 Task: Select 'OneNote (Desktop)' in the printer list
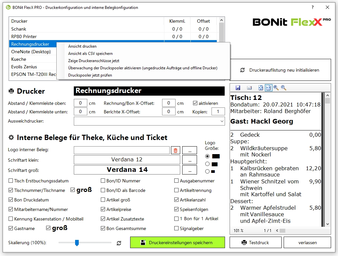pos(33,52)
